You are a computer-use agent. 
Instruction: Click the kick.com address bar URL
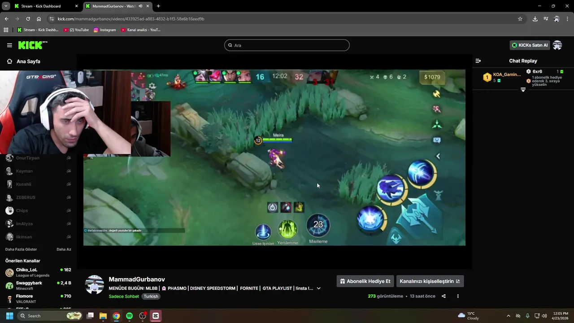point(131,19)
